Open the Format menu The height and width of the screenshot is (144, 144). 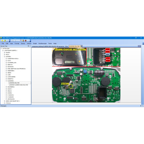[17, 43]
